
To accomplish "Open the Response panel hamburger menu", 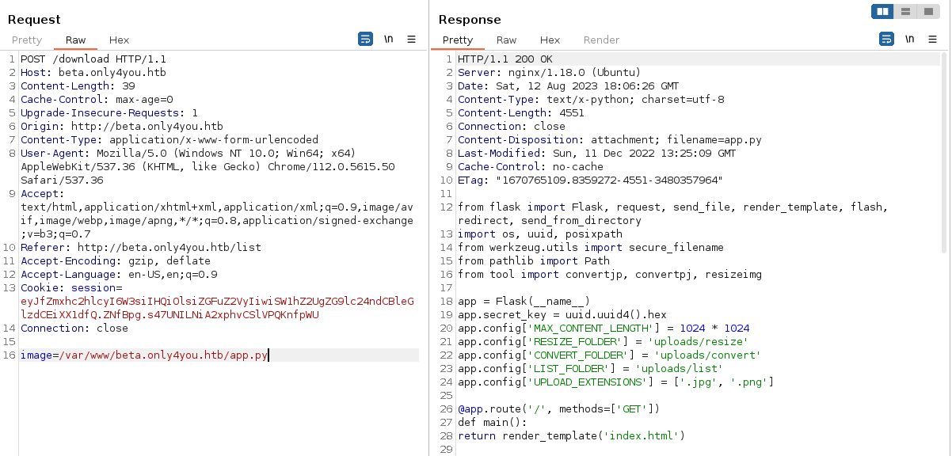I will [932, 39].
